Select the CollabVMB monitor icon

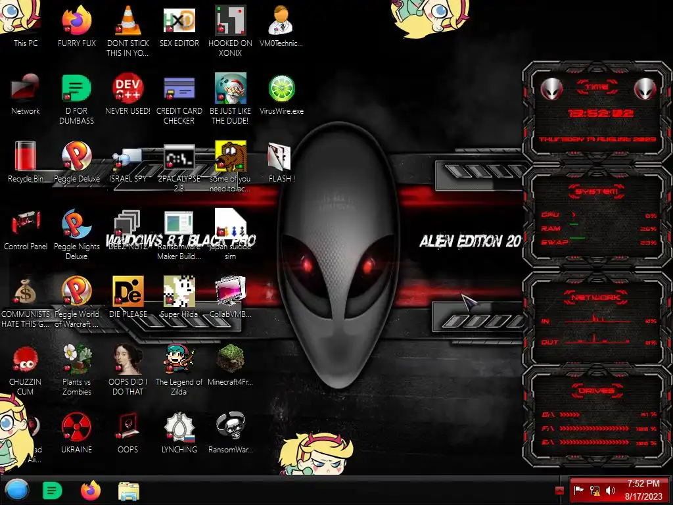[x=230, y=297]
